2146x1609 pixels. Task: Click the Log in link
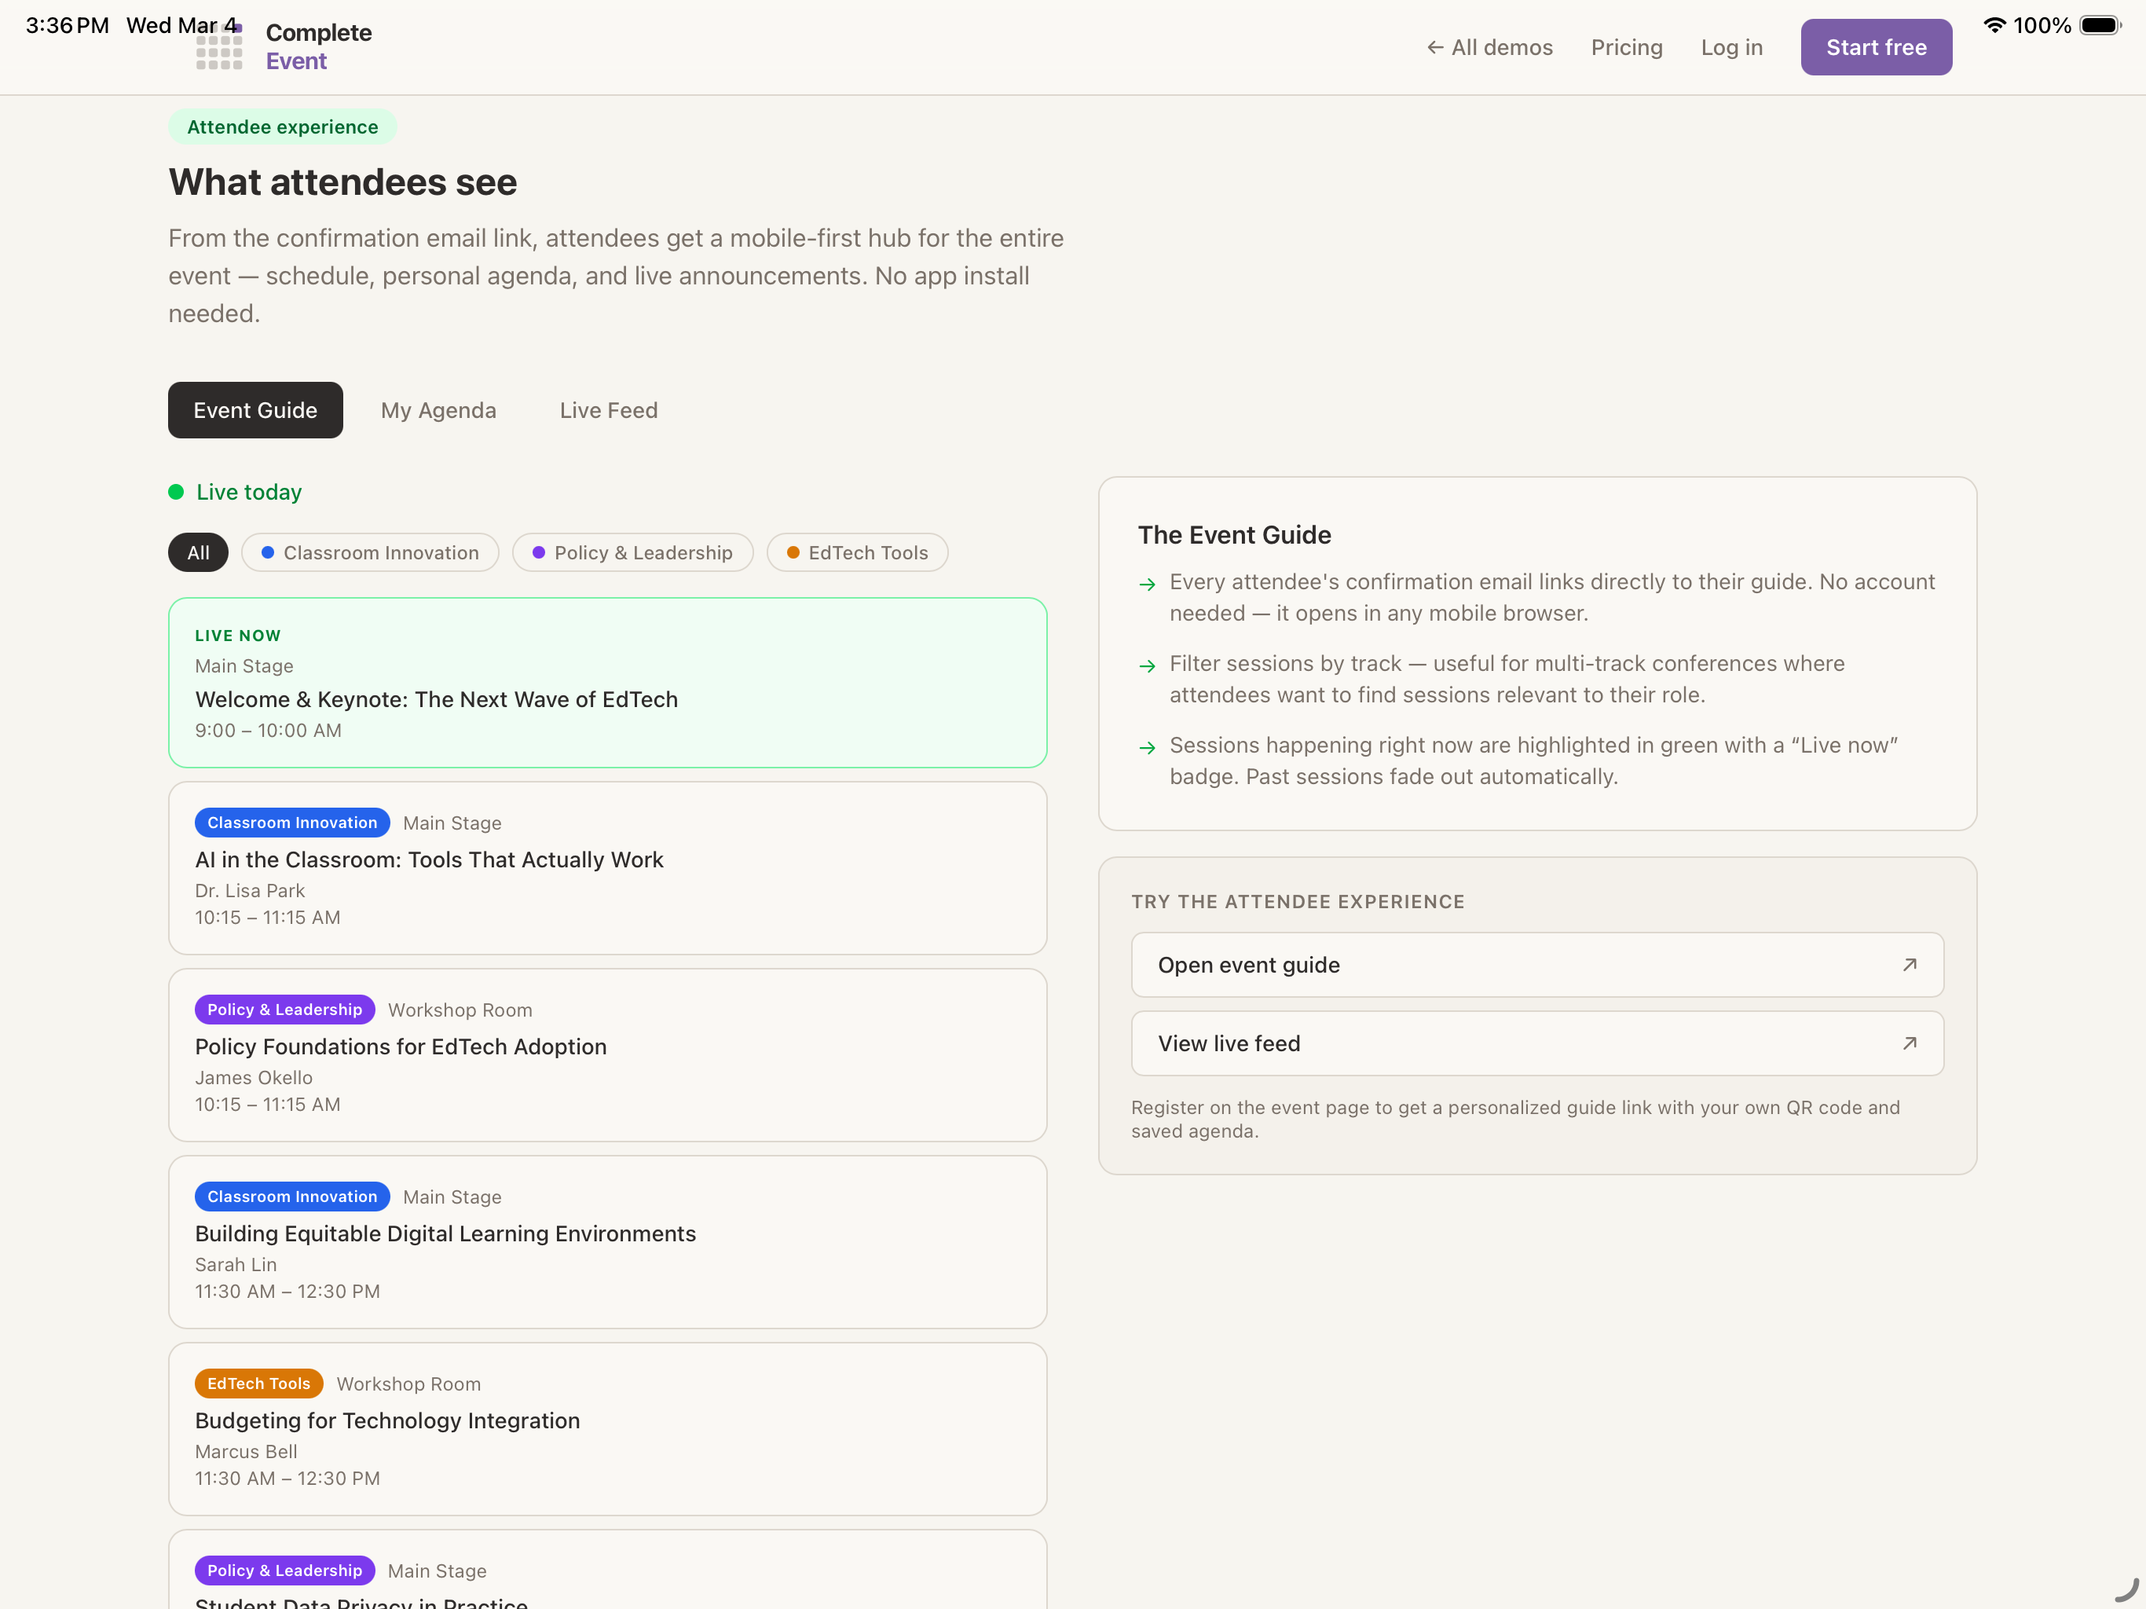click(1730, 48)
